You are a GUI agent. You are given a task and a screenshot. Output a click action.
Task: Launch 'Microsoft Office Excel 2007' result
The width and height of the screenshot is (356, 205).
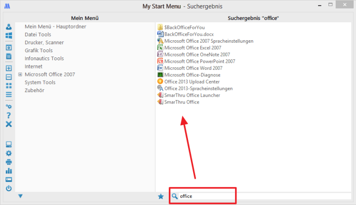(x=193, y=47)
